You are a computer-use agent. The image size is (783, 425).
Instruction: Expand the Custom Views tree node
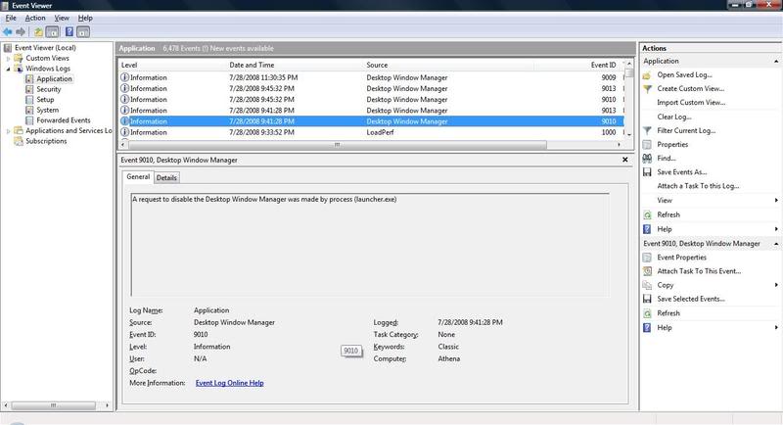[9, 58]
